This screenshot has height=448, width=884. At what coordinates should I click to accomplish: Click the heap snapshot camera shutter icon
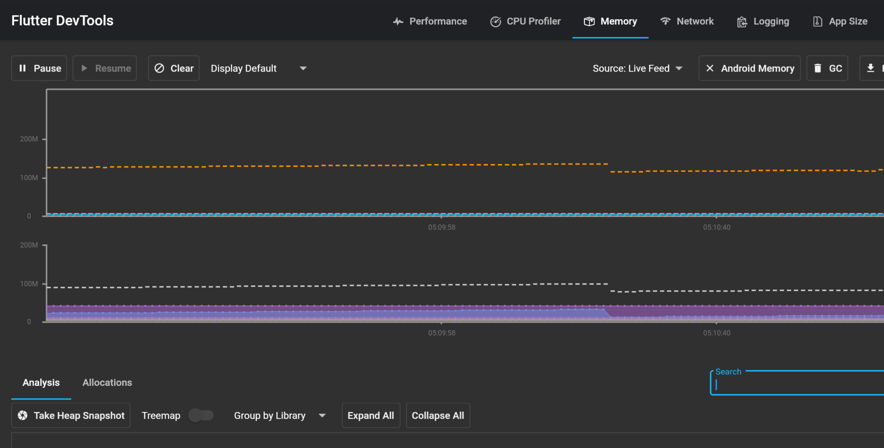[x=23, y=415]
